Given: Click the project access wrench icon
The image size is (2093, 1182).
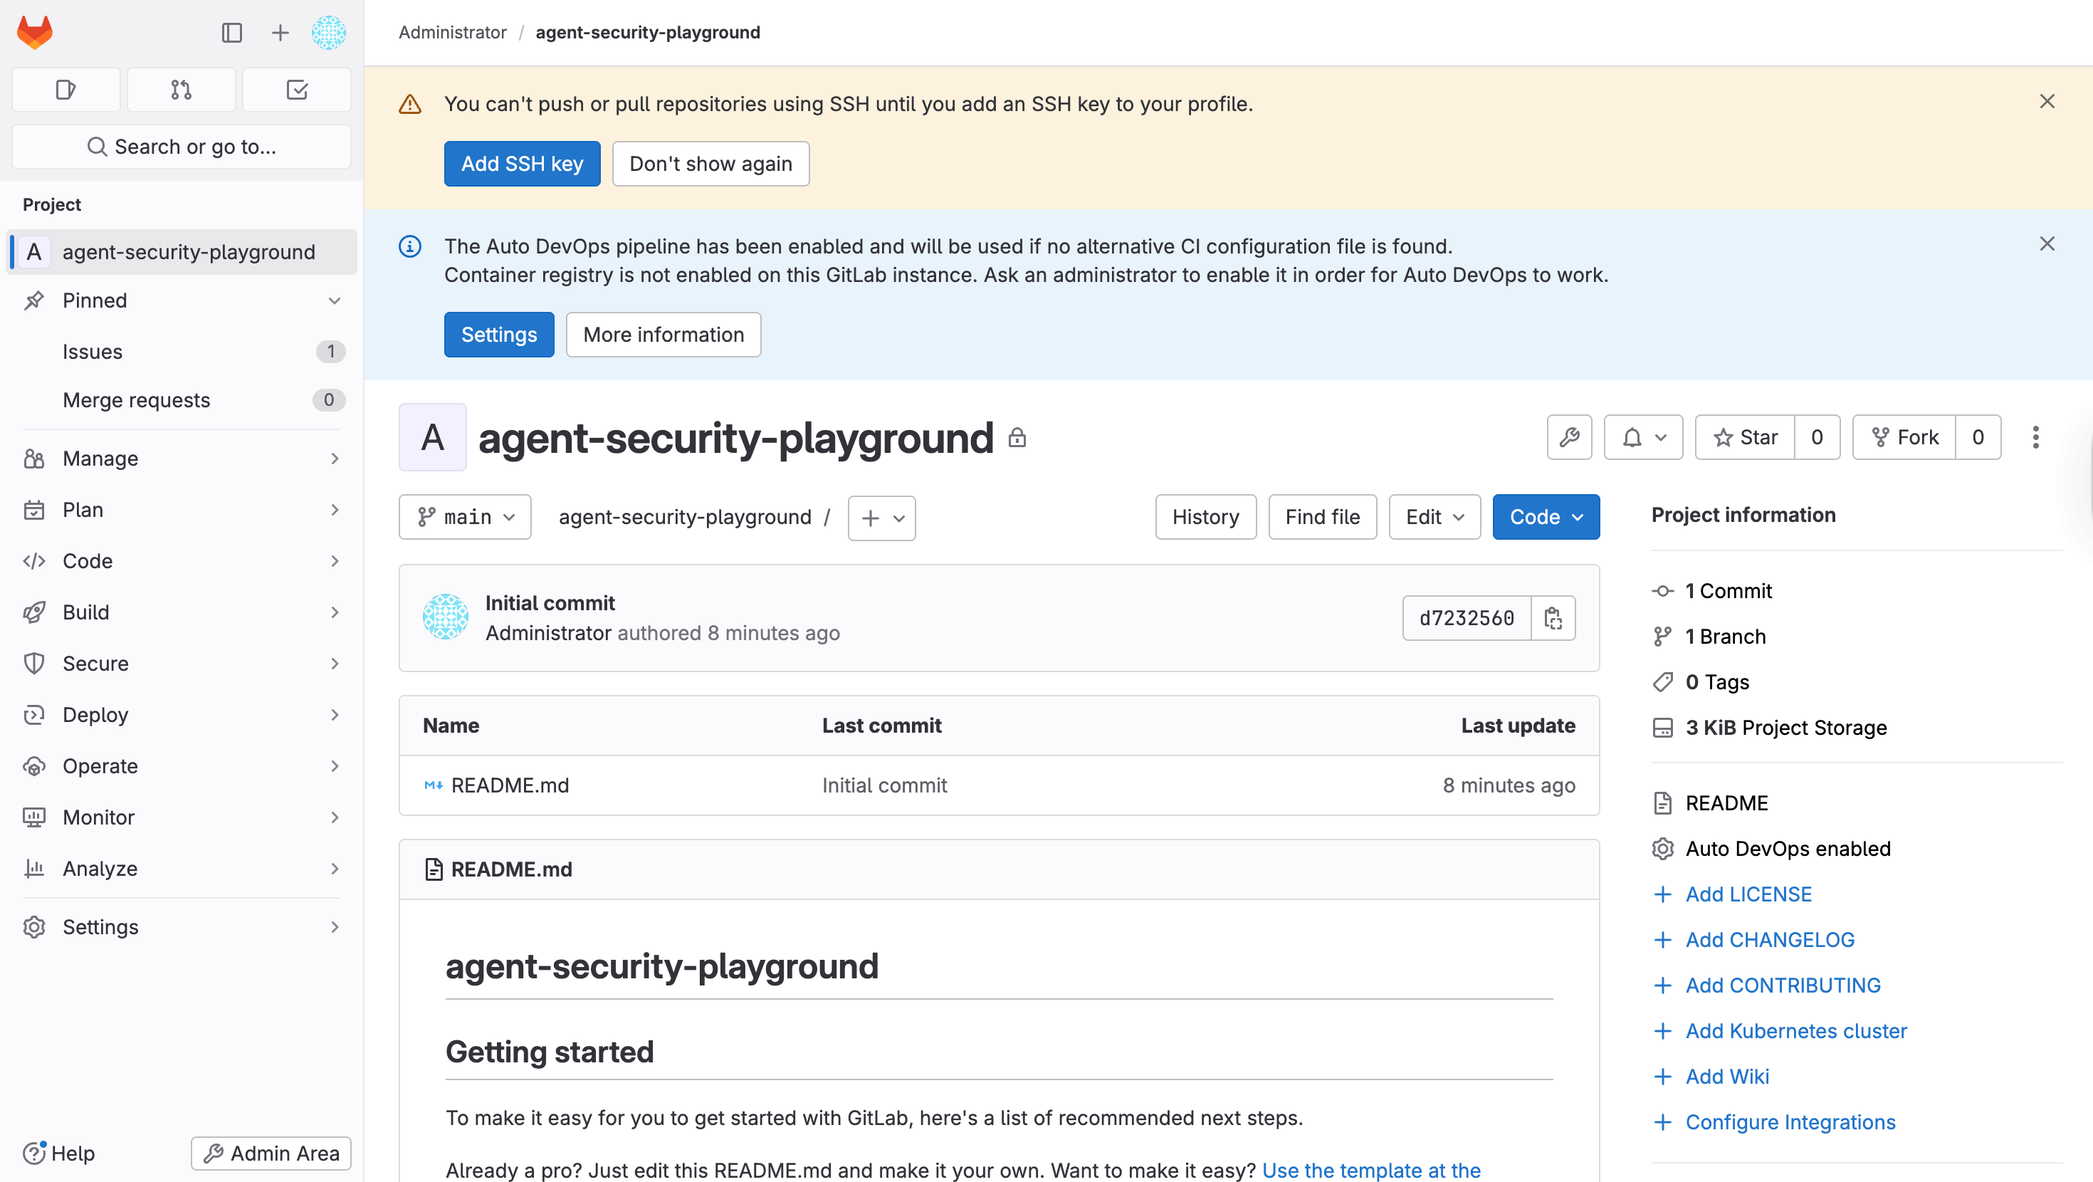Looking at the screenshot, I should tap(1569, 437).
